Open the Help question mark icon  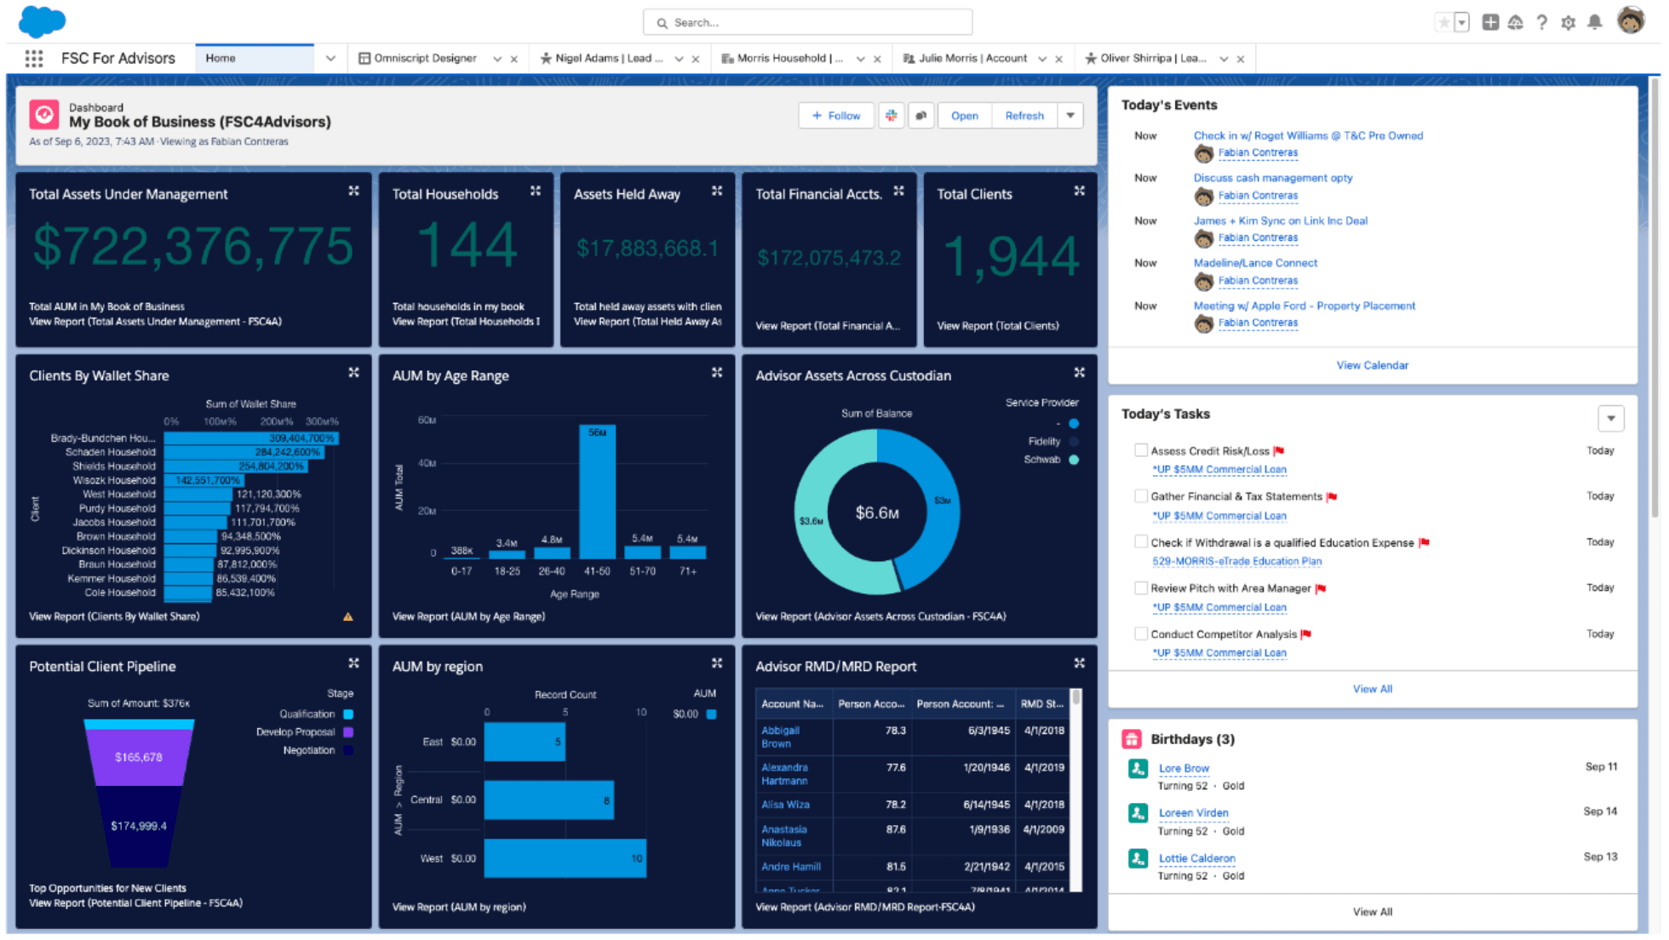[x=1542, y=23]
